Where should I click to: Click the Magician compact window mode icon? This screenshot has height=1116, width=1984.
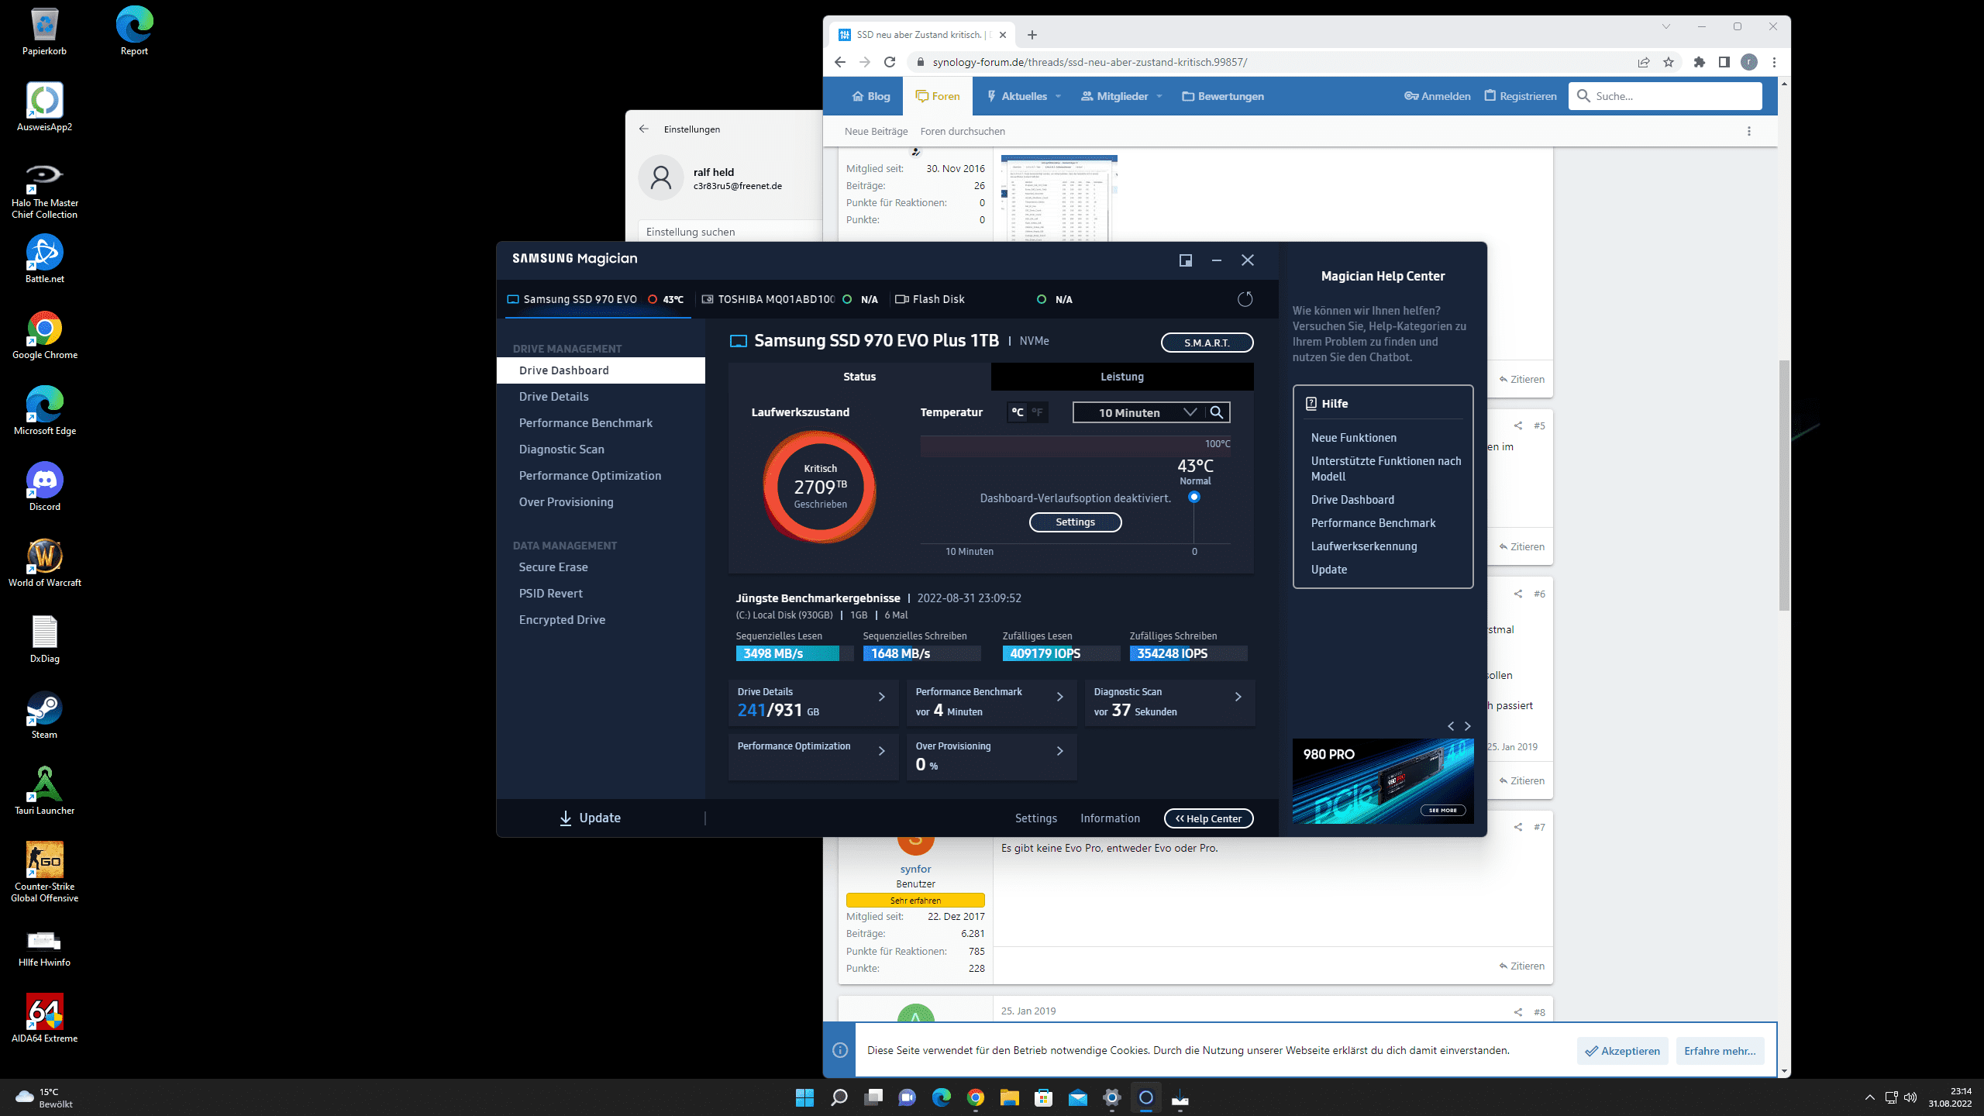[x=1185, y=260]
